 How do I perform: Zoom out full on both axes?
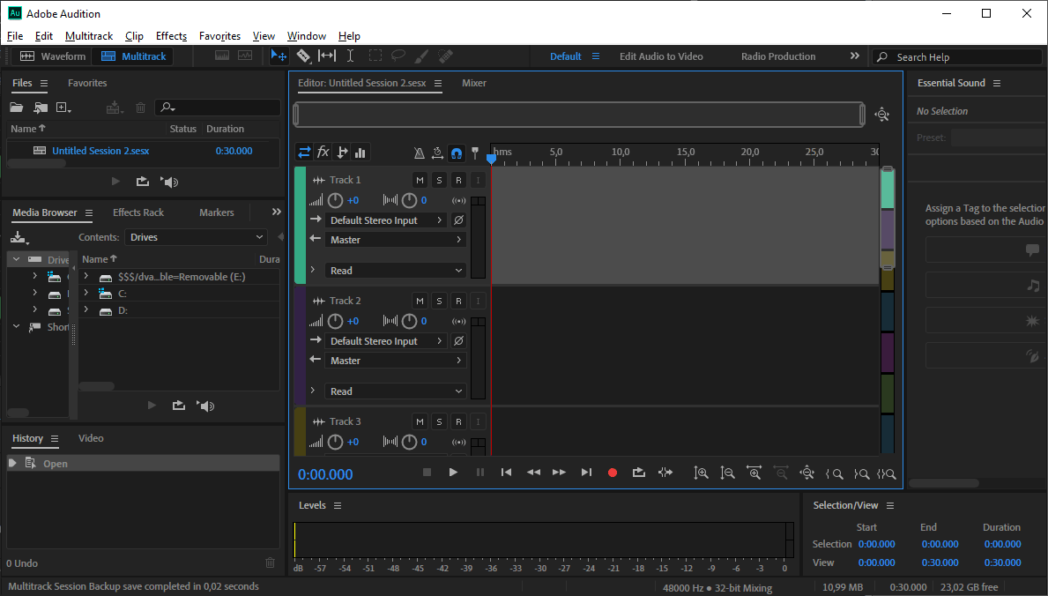806,473
